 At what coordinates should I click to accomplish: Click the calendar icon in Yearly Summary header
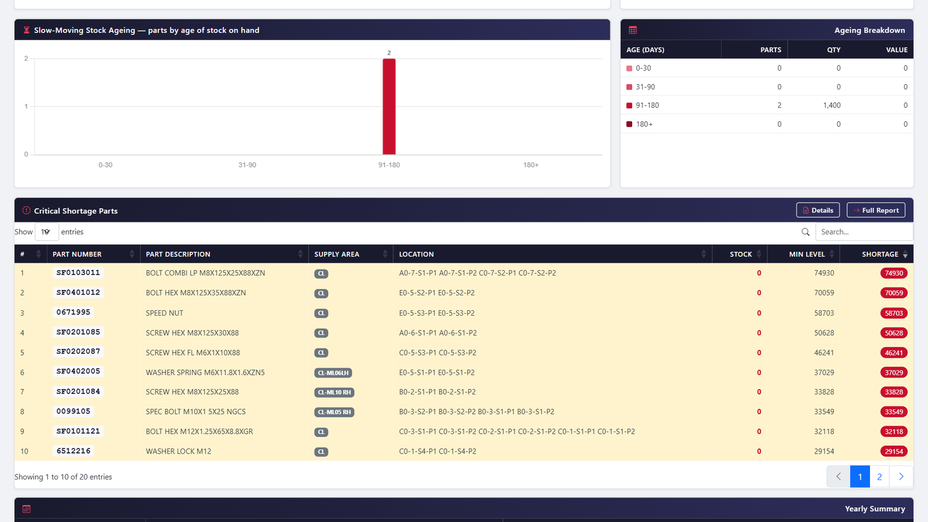click(x=26, y=509)
